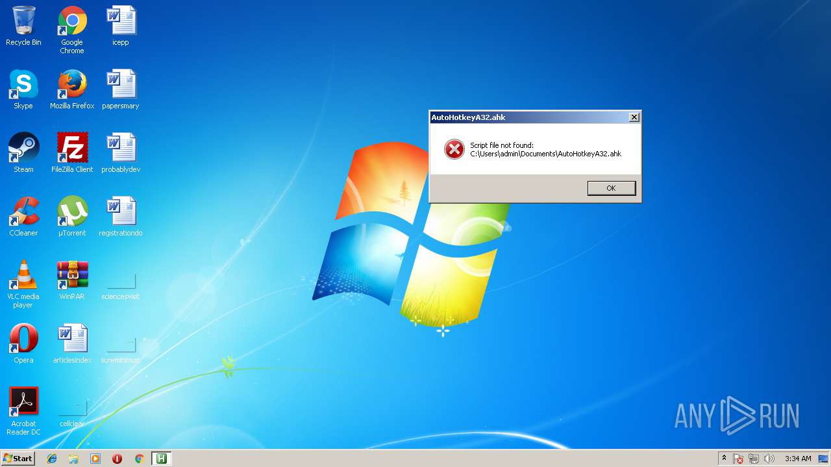Switch to the AutoHotkey taskbar button
The image size is (831, 467).
click(161, 459)
